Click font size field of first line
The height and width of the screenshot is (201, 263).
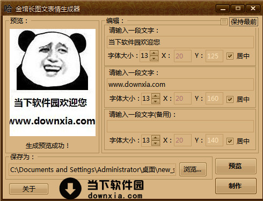click(145, 56)
